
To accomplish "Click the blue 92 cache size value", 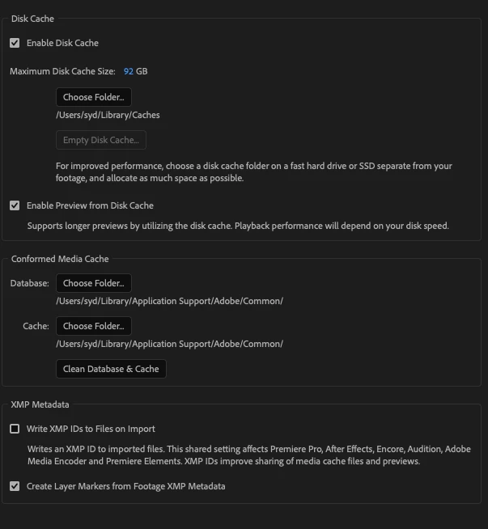I will 128,71.
